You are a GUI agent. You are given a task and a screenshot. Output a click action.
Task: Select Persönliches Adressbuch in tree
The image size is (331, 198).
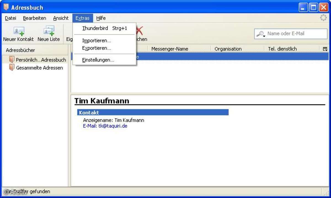coord(35,60)
